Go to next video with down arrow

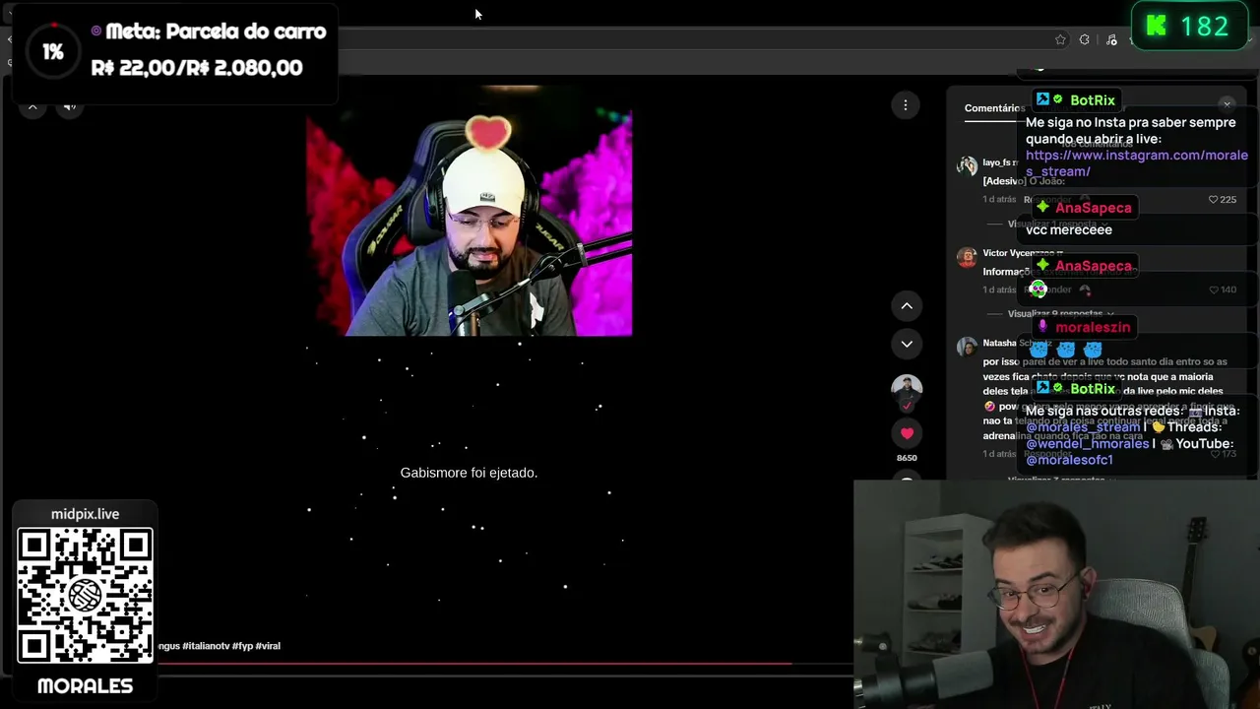(907, 344)
